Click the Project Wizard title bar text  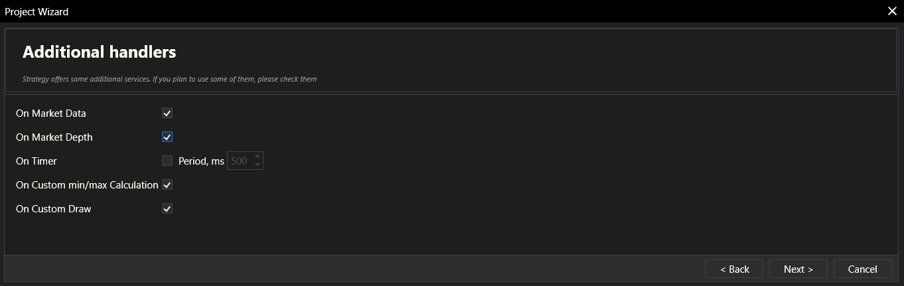[x=37, y=11]
